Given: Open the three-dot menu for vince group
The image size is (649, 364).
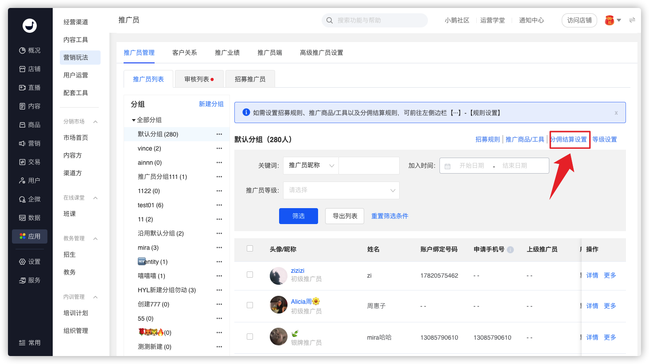Looking at the screenshot, I should (219, 148).
